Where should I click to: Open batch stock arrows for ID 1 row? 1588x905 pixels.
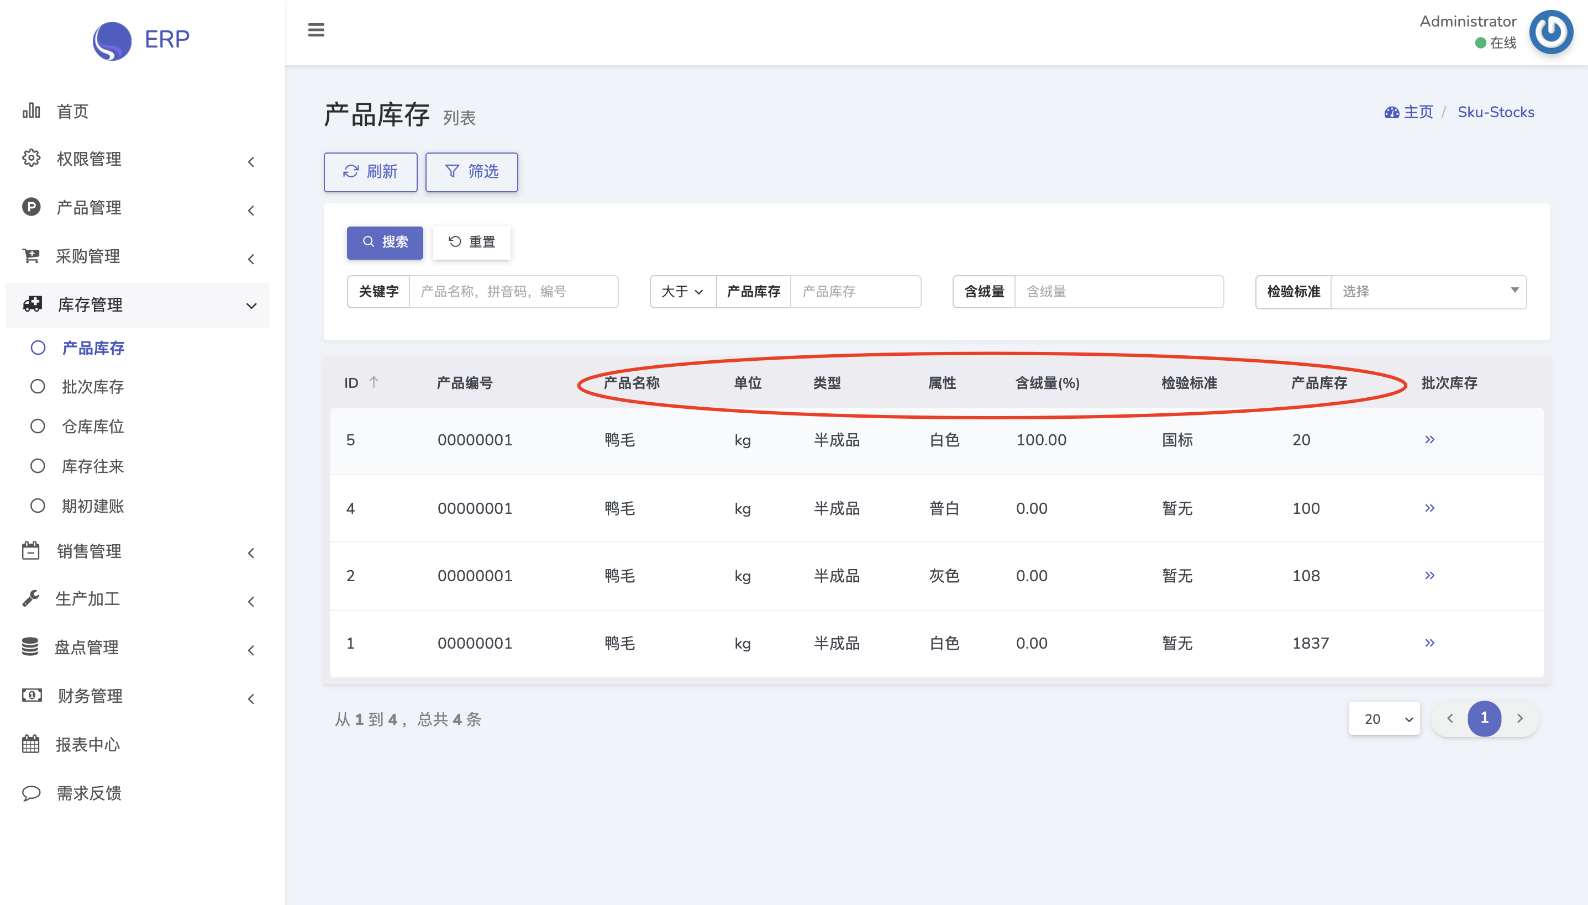click(x=1429, y=643)
